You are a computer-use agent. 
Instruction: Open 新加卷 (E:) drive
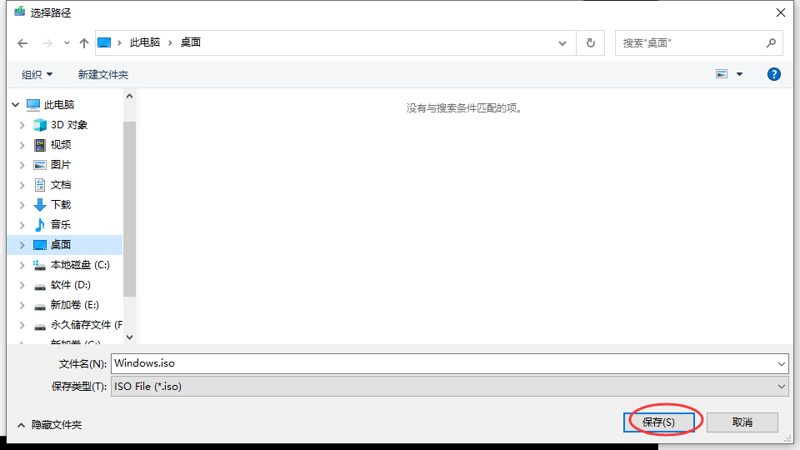[x=74, y=305]
